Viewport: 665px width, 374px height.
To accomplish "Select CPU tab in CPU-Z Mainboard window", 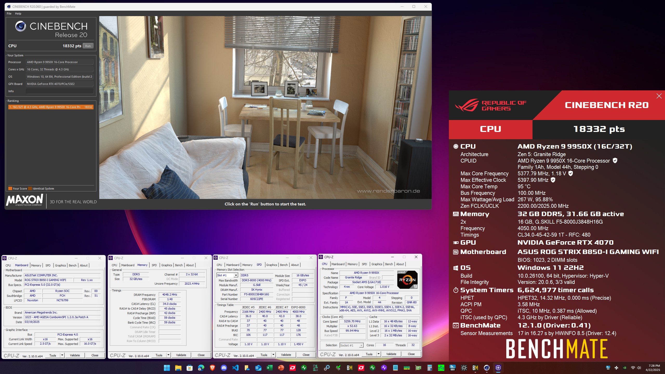I will pyautogui.click(x=8, y=265).
